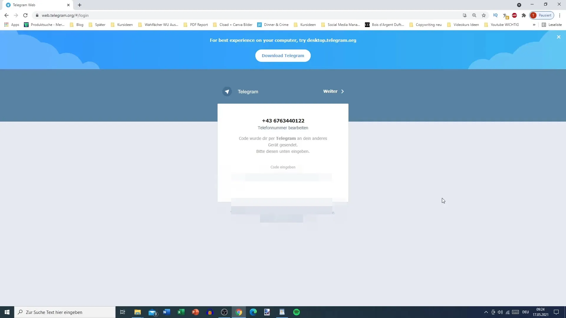Screen dimensions: 566x318
Task: Click the back navigation arrow
Action: coord(6,15)
